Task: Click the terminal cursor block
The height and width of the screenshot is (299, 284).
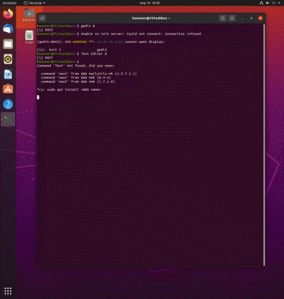Action: pyautogui.click(x=38, y=97)
